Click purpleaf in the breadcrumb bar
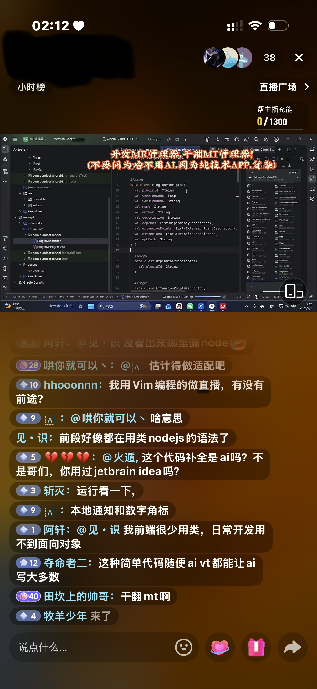Viewport: 317px width, 689px height. coord(88,297)
